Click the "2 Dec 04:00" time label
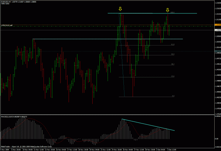The image size is (221, 151). click(x=161, y=150)
